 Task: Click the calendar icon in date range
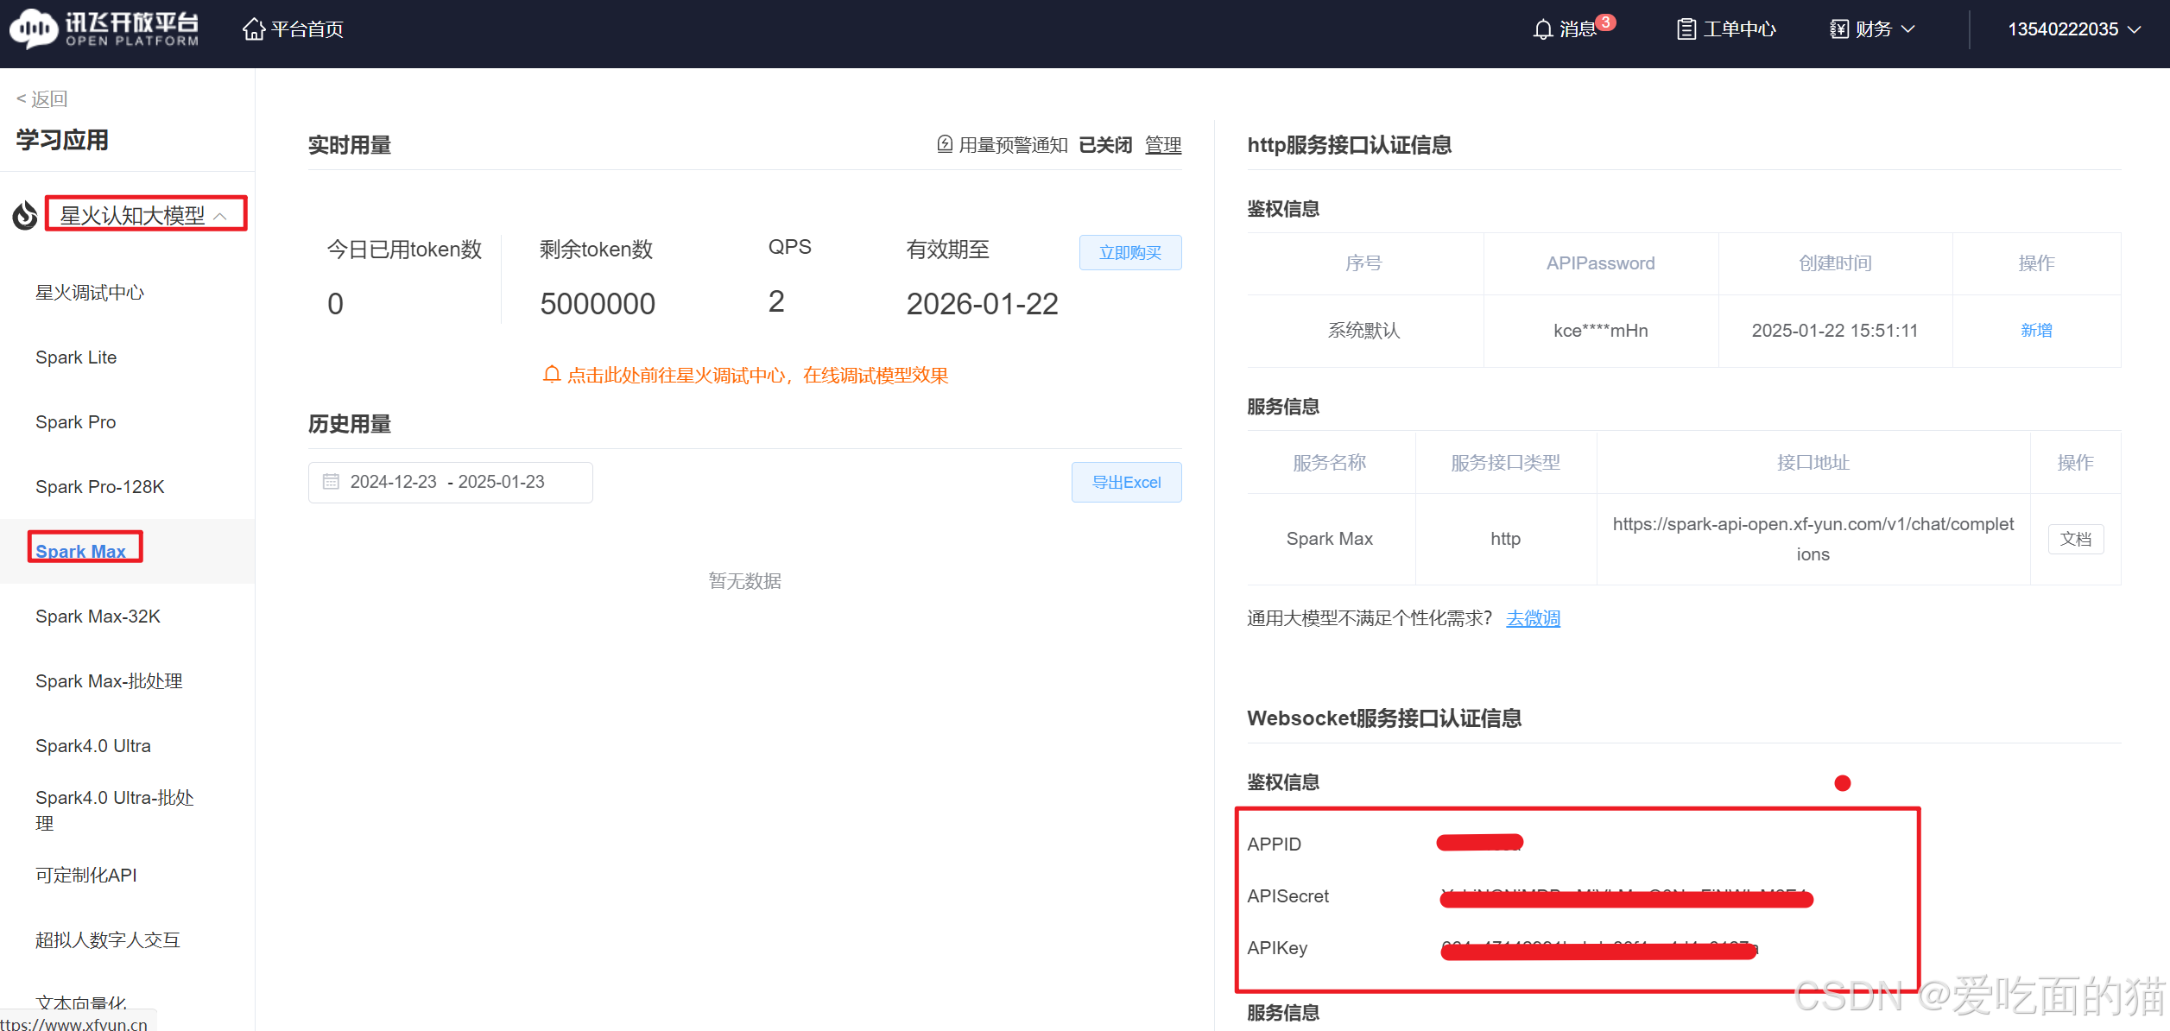(331, 482)
